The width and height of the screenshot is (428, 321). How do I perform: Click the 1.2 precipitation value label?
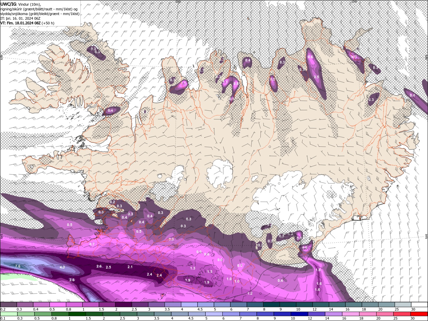[250, 293]
